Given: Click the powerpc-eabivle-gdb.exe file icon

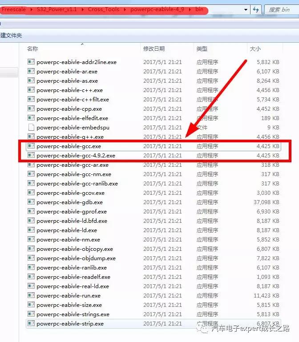Looking at the screenshot, I should [31, 202].
